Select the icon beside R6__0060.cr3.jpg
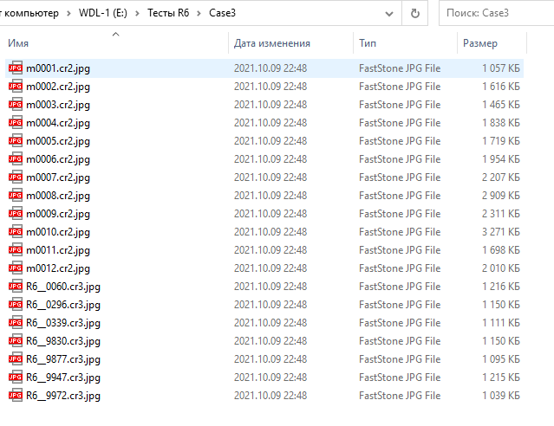Image resolution: width=554 pixels, height=426 pixels. [15, 287]
